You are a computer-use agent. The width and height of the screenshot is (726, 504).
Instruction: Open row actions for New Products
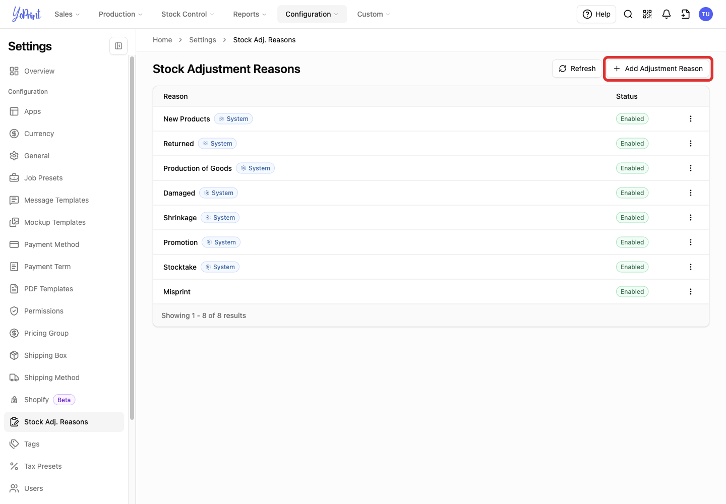691,119
